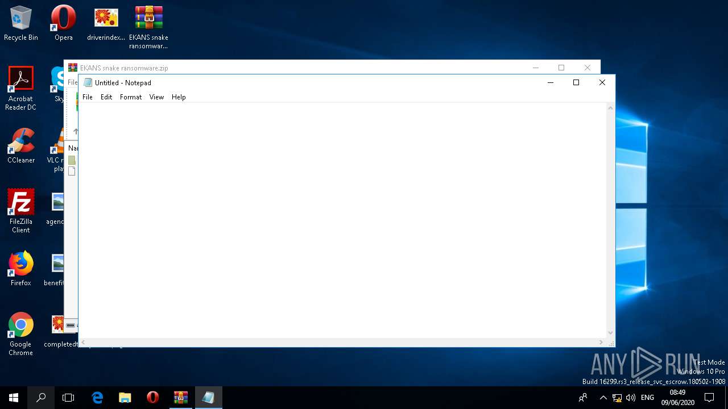Open taskbar Search magnifier
The height and width of the screenshot is (409, 728).
[x=41, y=398]
